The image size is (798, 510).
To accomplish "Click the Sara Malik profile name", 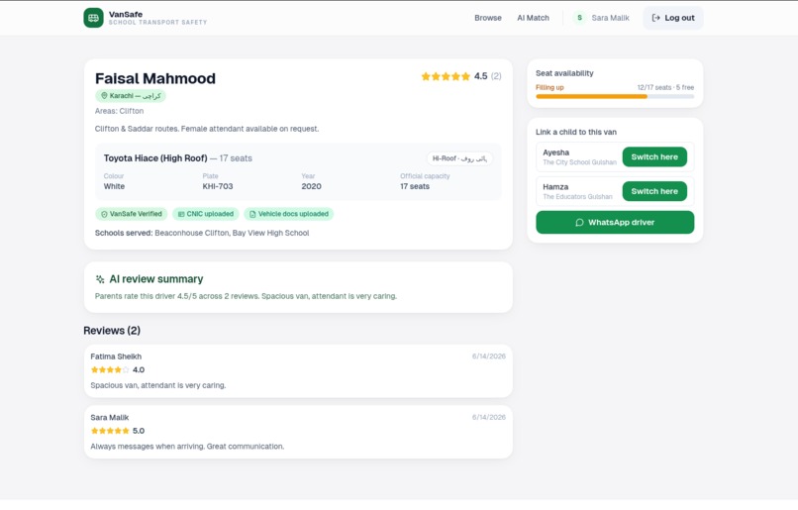I will pyautogui.click(x=610, y=18).
